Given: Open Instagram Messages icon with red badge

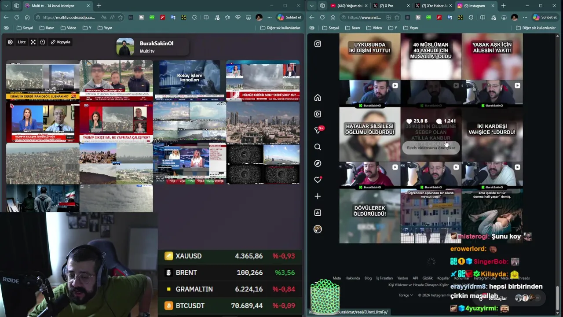Looking at the screenshot, I should pos(318,130).
